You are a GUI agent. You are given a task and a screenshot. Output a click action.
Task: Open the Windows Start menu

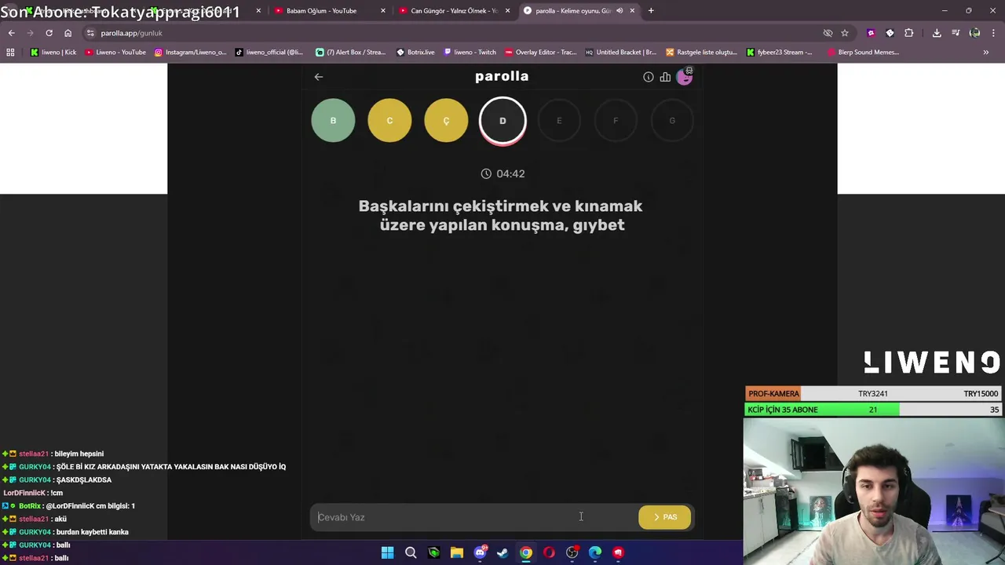pyautogui.click(x=387, y=552)
